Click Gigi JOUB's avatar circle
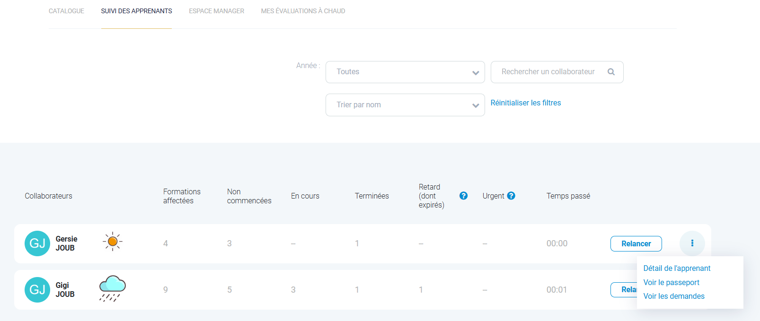The width and height of the screenshot is (760, 321). [37, 290]
